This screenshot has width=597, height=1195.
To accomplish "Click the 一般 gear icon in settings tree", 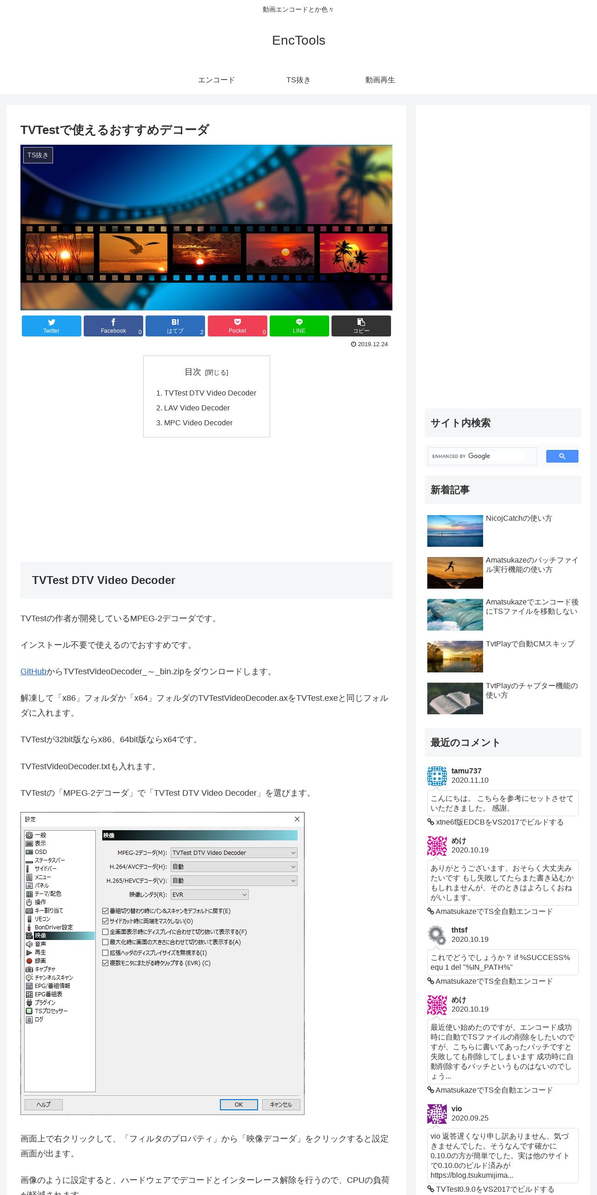I will tap(29, 835).
